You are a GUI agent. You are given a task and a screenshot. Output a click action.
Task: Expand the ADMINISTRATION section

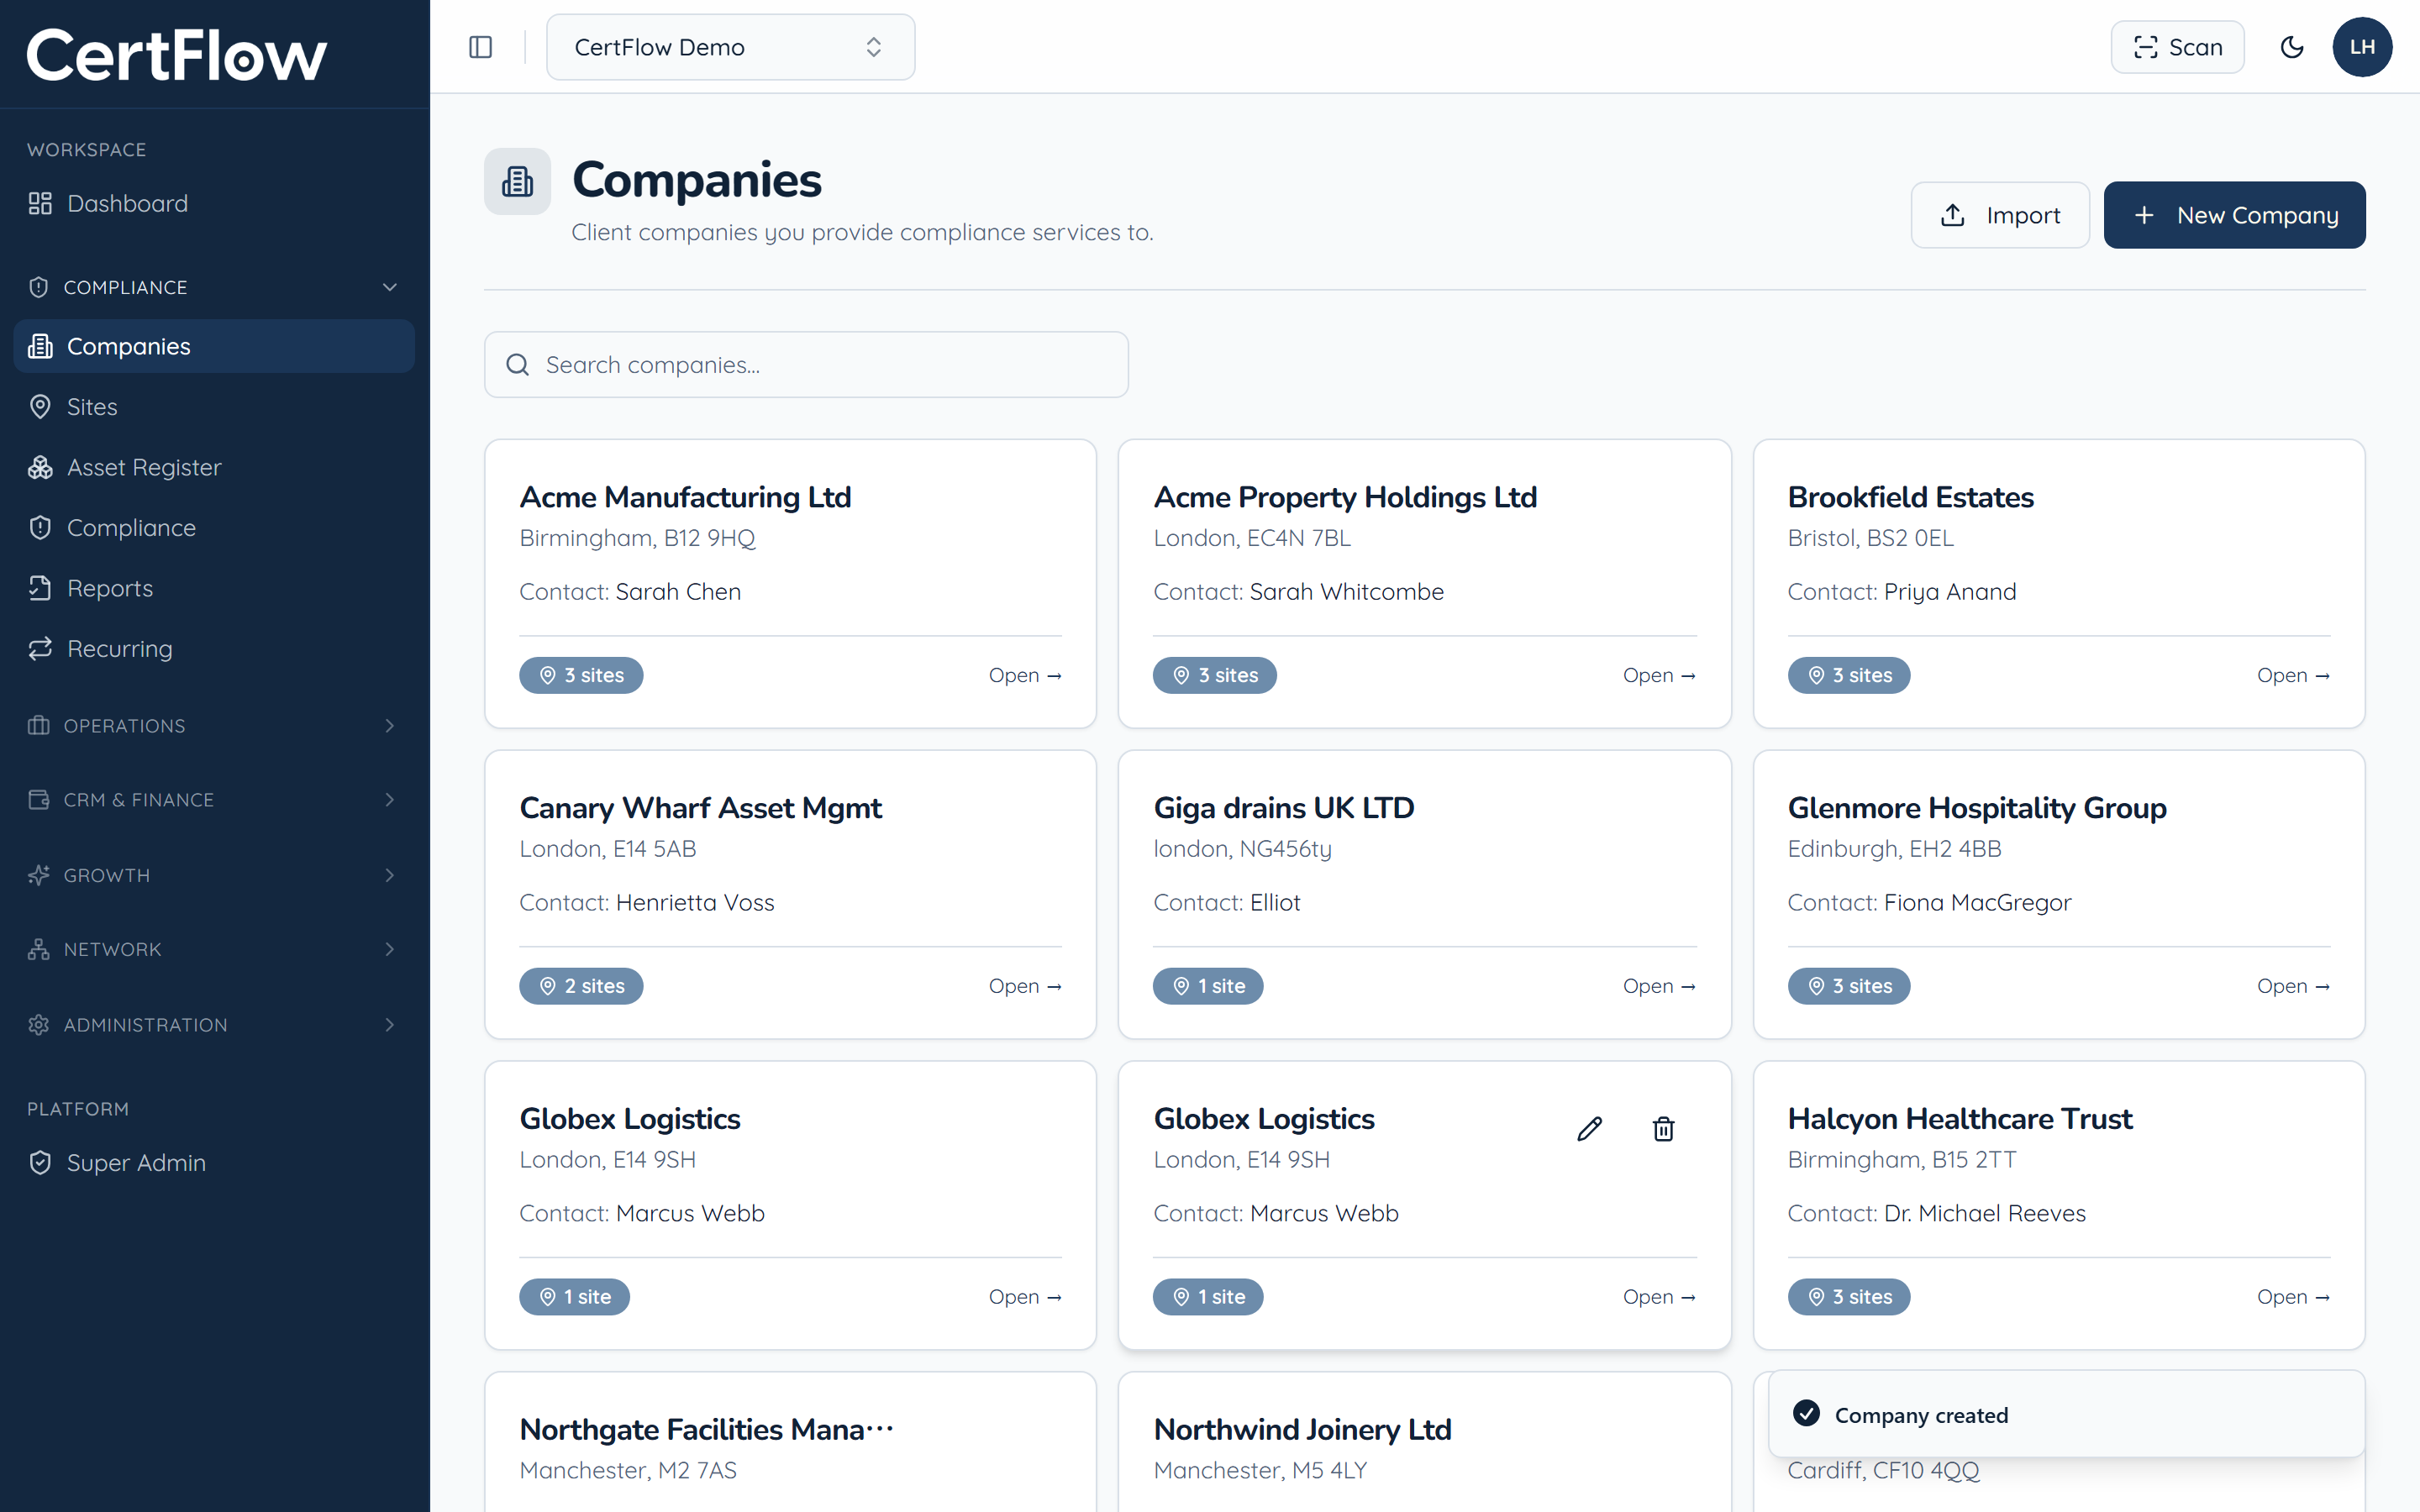pos(214,1025)
